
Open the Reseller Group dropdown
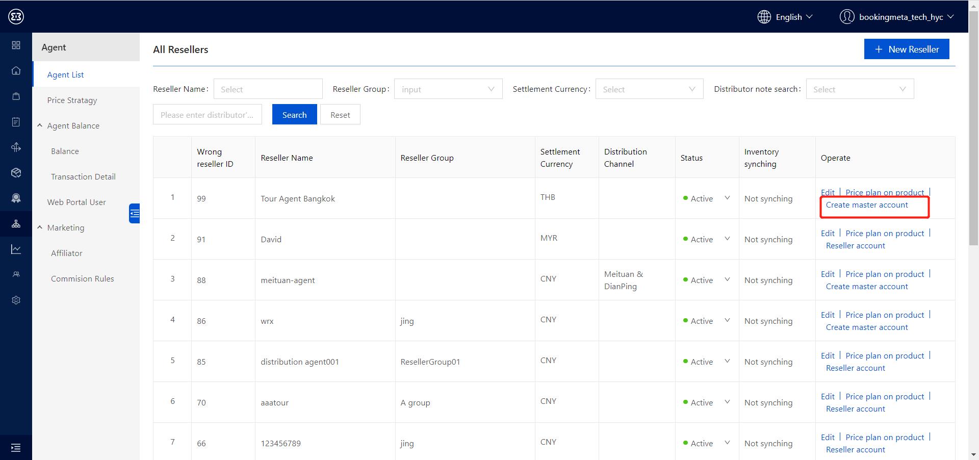point(448,89)
